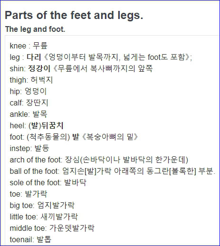
Task: Click the 'toe: 발가락' entry
Action: [29, 194]
